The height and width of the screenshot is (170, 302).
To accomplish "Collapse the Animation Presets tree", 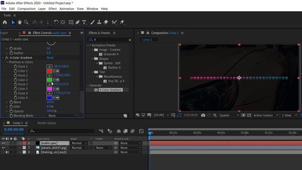I will [88, 45].
